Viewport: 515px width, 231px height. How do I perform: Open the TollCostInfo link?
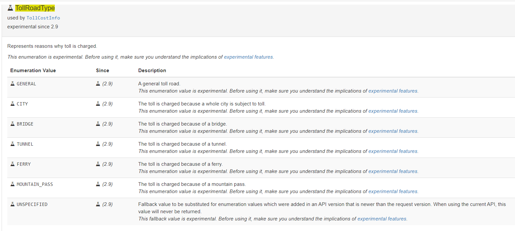pyautogui.click(x=43, y=18)
